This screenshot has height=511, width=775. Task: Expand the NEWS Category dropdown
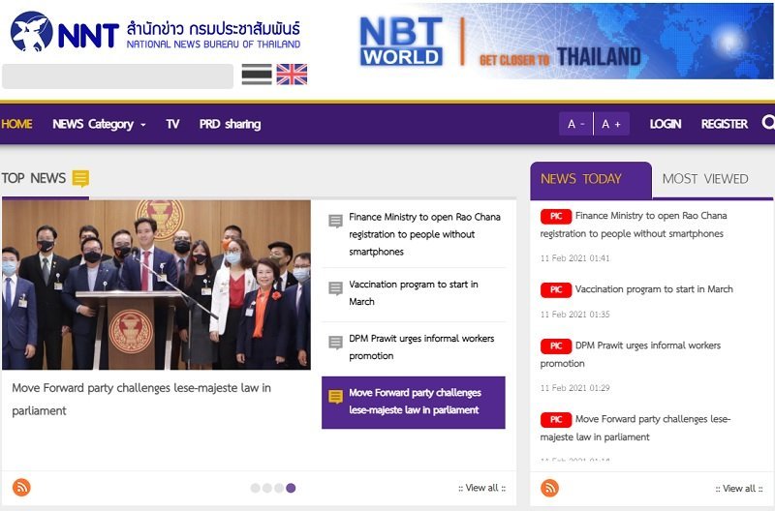point(100,124)
